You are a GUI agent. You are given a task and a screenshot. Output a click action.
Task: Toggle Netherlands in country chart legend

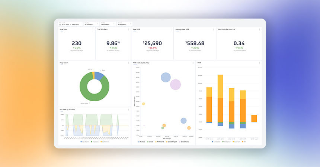click(x=160, y=142)
